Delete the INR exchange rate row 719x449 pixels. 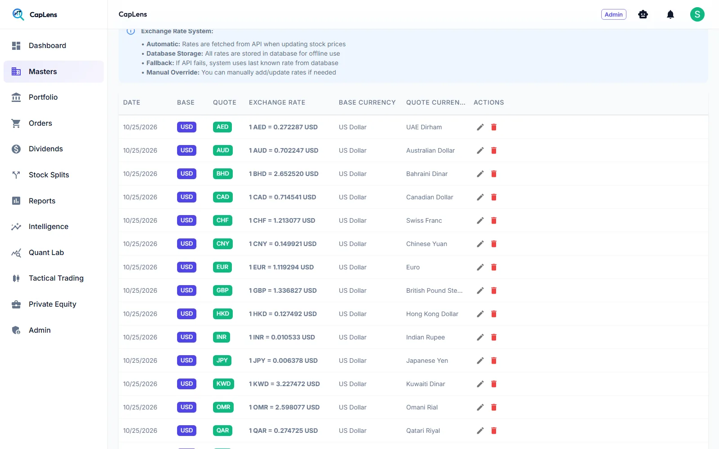tap(494, 337)
